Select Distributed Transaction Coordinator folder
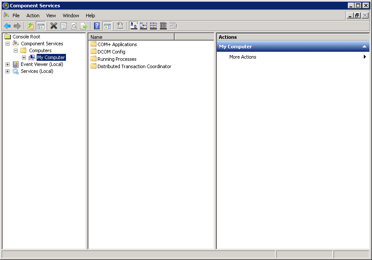Viewport: 372px width, 260px height. [x=134, y=66]
